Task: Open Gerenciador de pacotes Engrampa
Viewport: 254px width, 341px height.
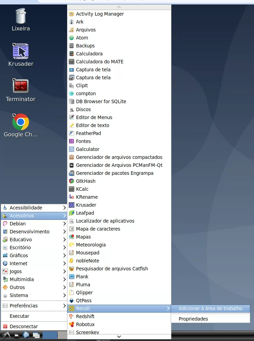Action: coord(119,173)
